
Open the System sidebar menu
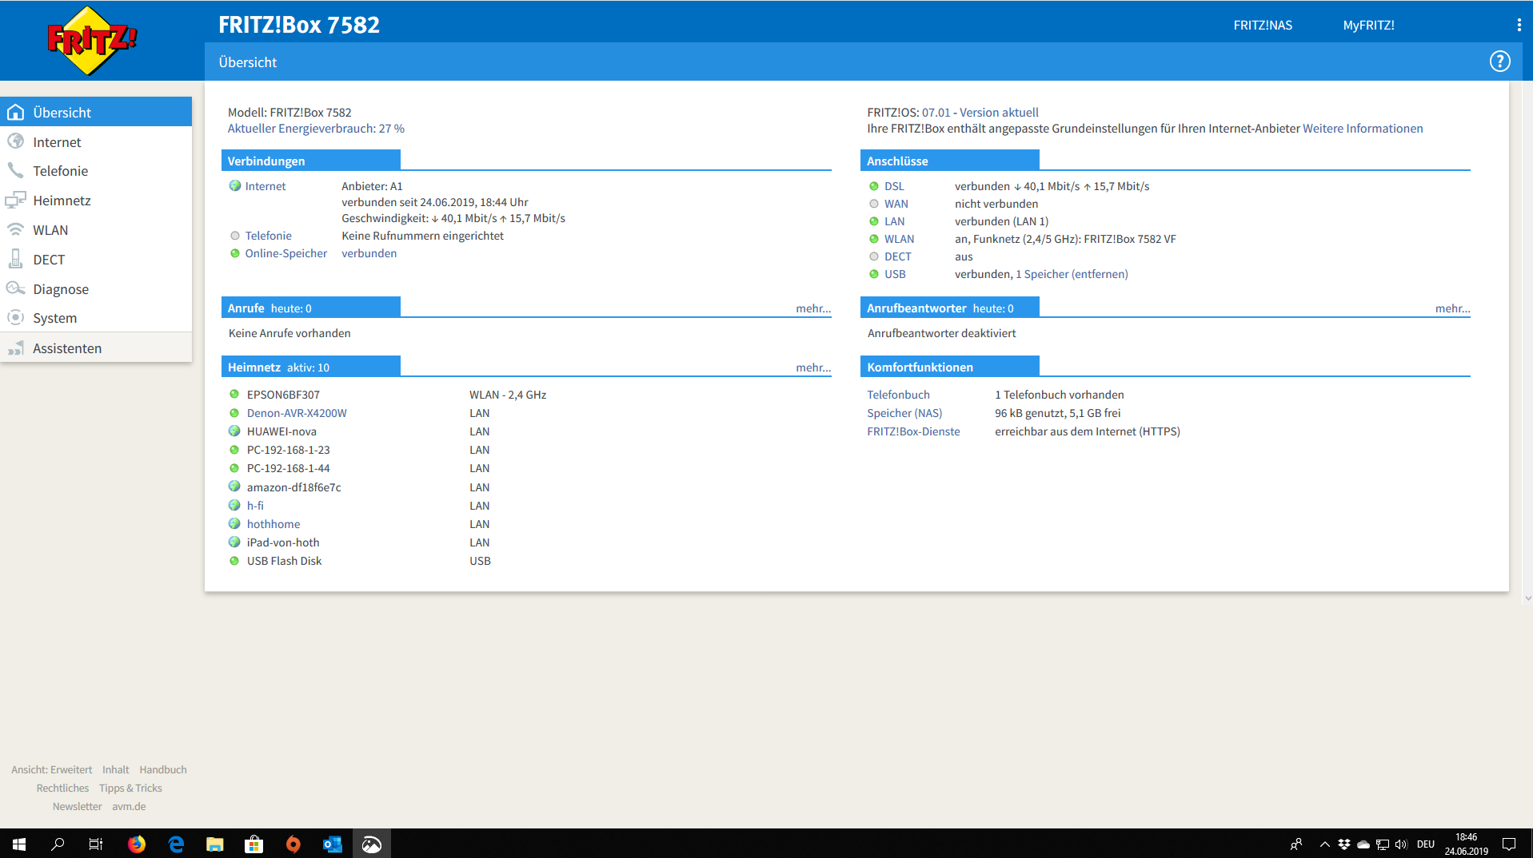click(x=96, y=318)
